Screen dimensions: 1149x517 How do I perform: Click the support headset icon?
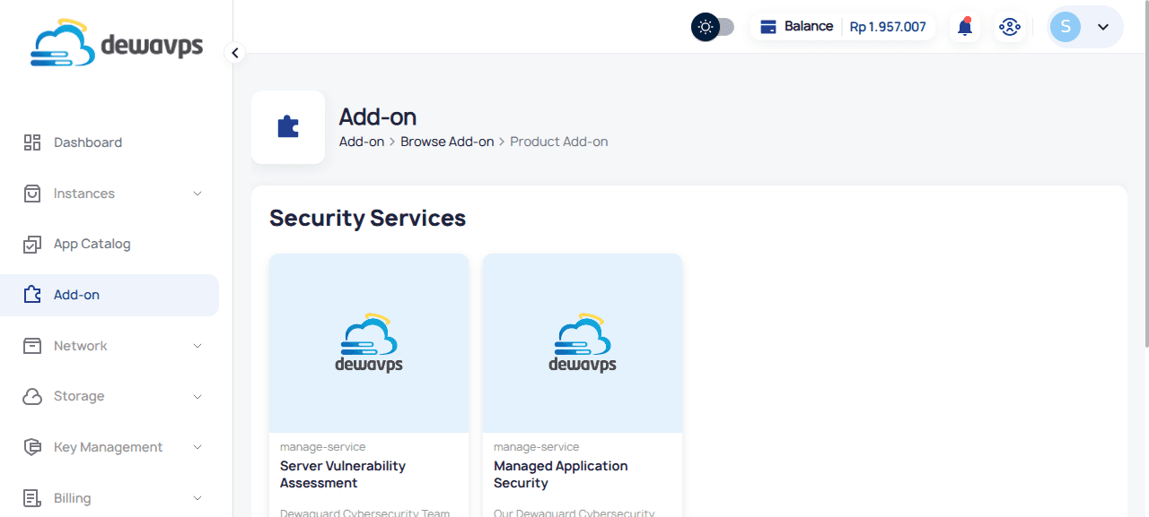[1010, 27]
